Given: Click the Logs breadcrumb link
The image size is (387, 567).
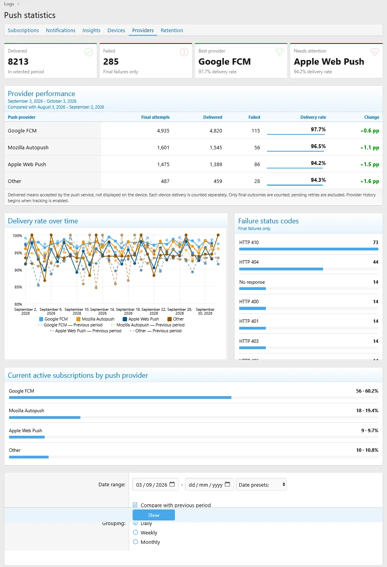Looking at the screenshot, I should click(x=9, y=4).
